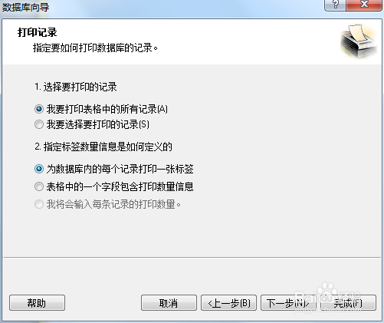Proceed with 下一步(N)> button
This screenshot has width=384, height=323.
tap(288, 303)
